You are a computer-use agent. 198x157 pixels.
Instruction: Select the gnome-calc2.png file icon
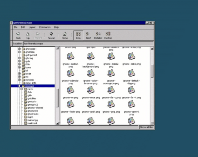[131, 56]
